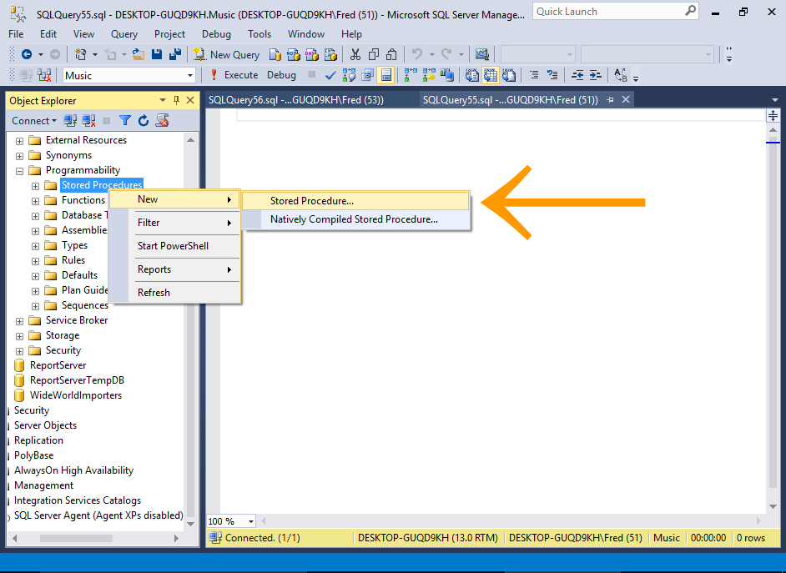Choose Stored Procedure... from submenu
The height and width of the screenshot is (573, 786).
tap(355, 201)
